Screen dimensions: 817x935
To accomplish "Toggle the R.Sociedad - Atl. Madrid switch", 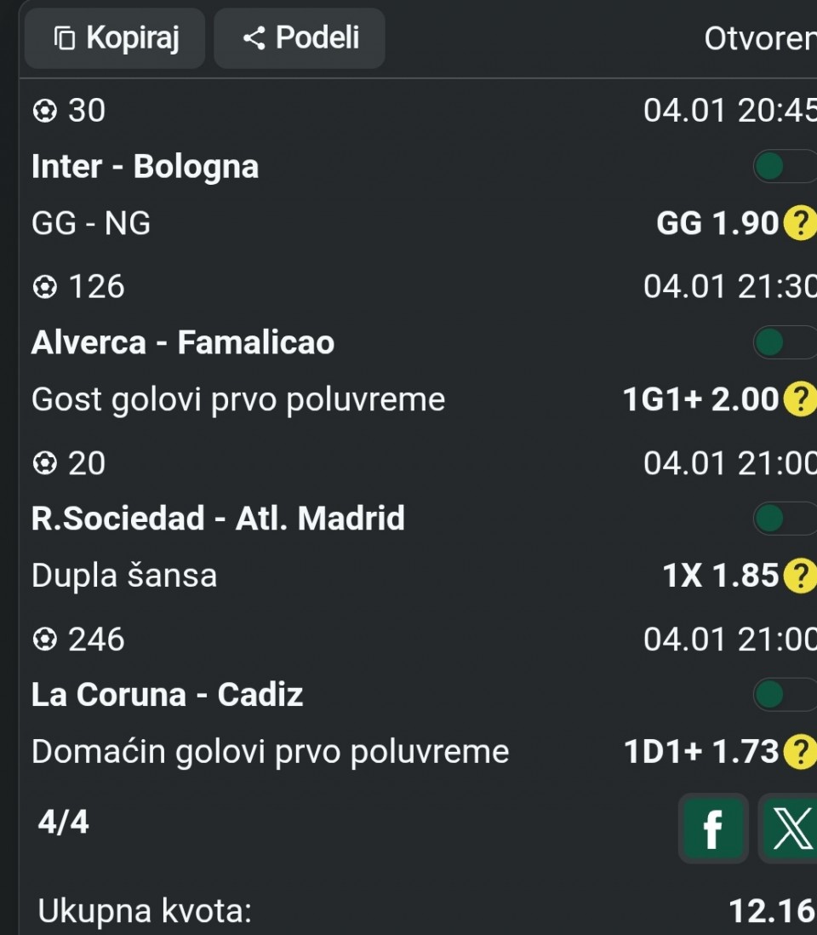I will coord(784,519).
